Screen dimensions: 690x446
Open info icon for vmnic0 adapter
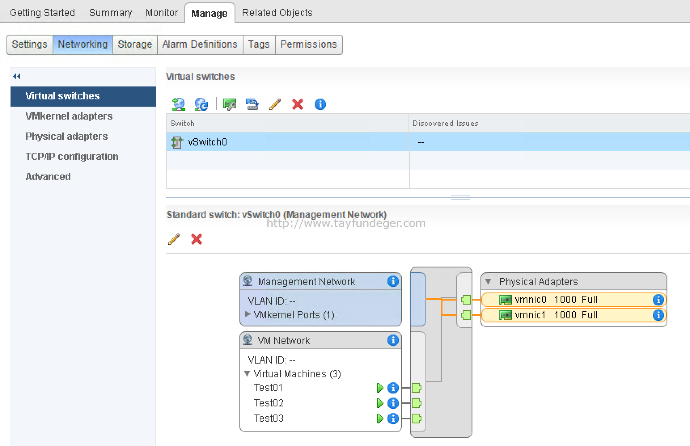(x=658, y=300)
